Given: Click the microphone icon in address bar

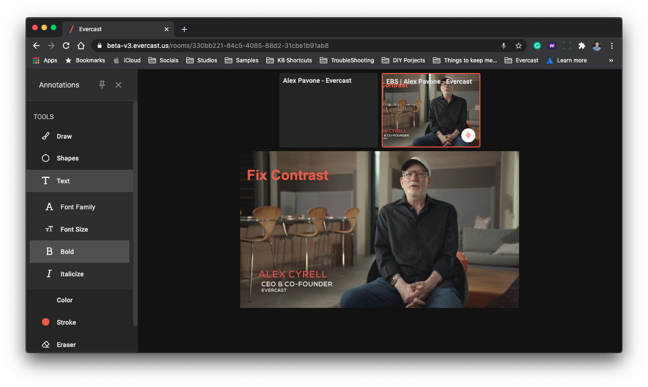Looking at the screenshot, I should coord(504,46).
